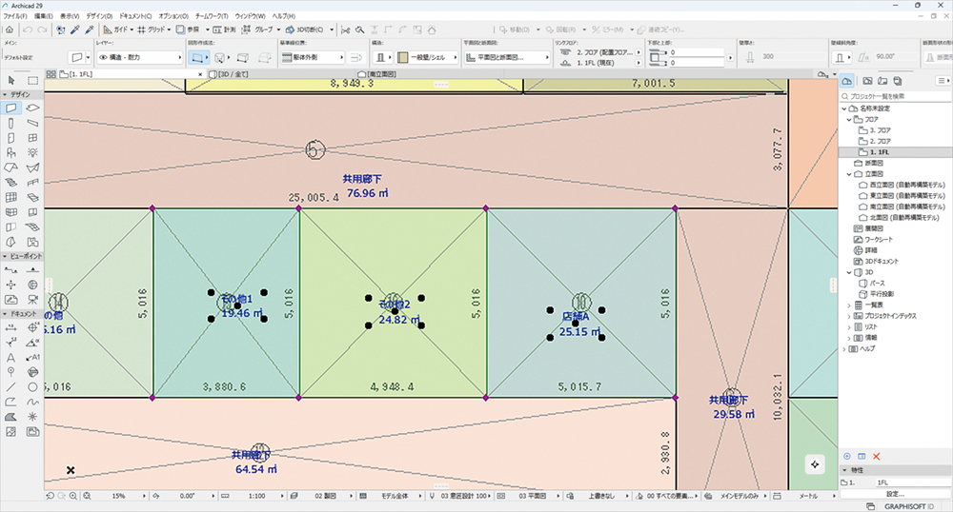Click the 設定... button in properties
Viewport: 953px width, 512px height.
(x=895, y=495)
